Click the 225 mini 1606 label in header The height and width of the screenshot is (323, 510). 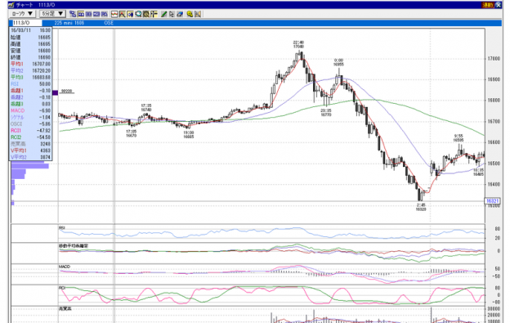[x=69, y=23]
